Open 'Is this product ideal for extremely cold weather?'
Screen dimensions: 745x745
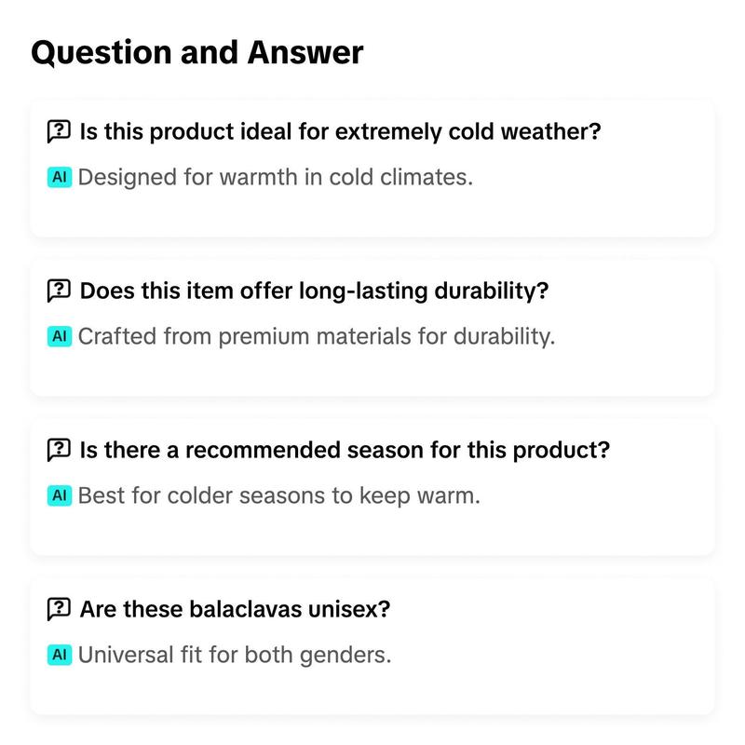click(340, 131)
